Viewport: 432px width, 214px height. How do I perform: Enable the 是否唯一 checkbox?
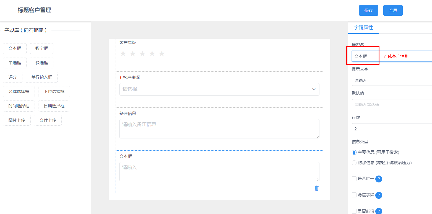coord(354,179)
